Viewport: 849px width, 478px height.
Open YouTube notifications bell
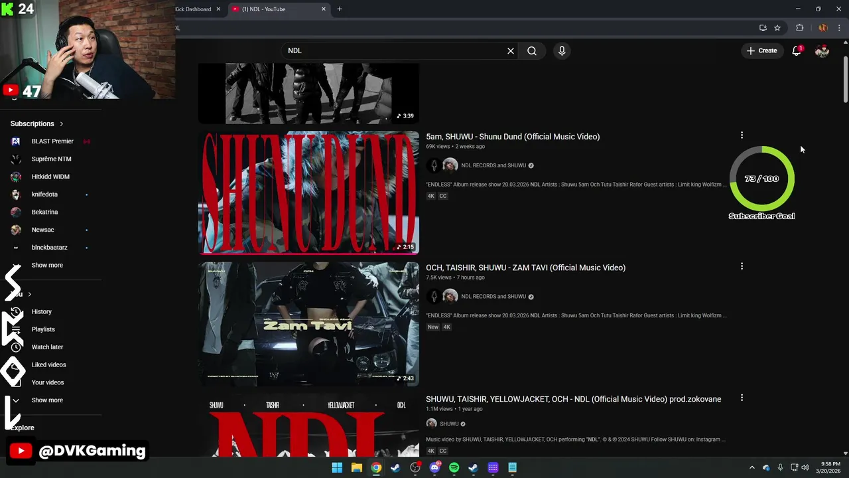coord(797,50)
